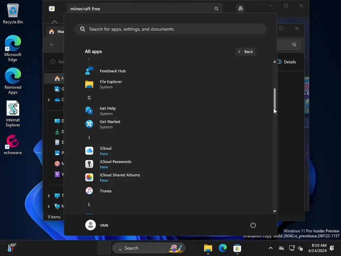Open Internet Explorer desktop icon
Image resolution: width=341 pixels, height=256 pixels.
click(x=13, y=114)
